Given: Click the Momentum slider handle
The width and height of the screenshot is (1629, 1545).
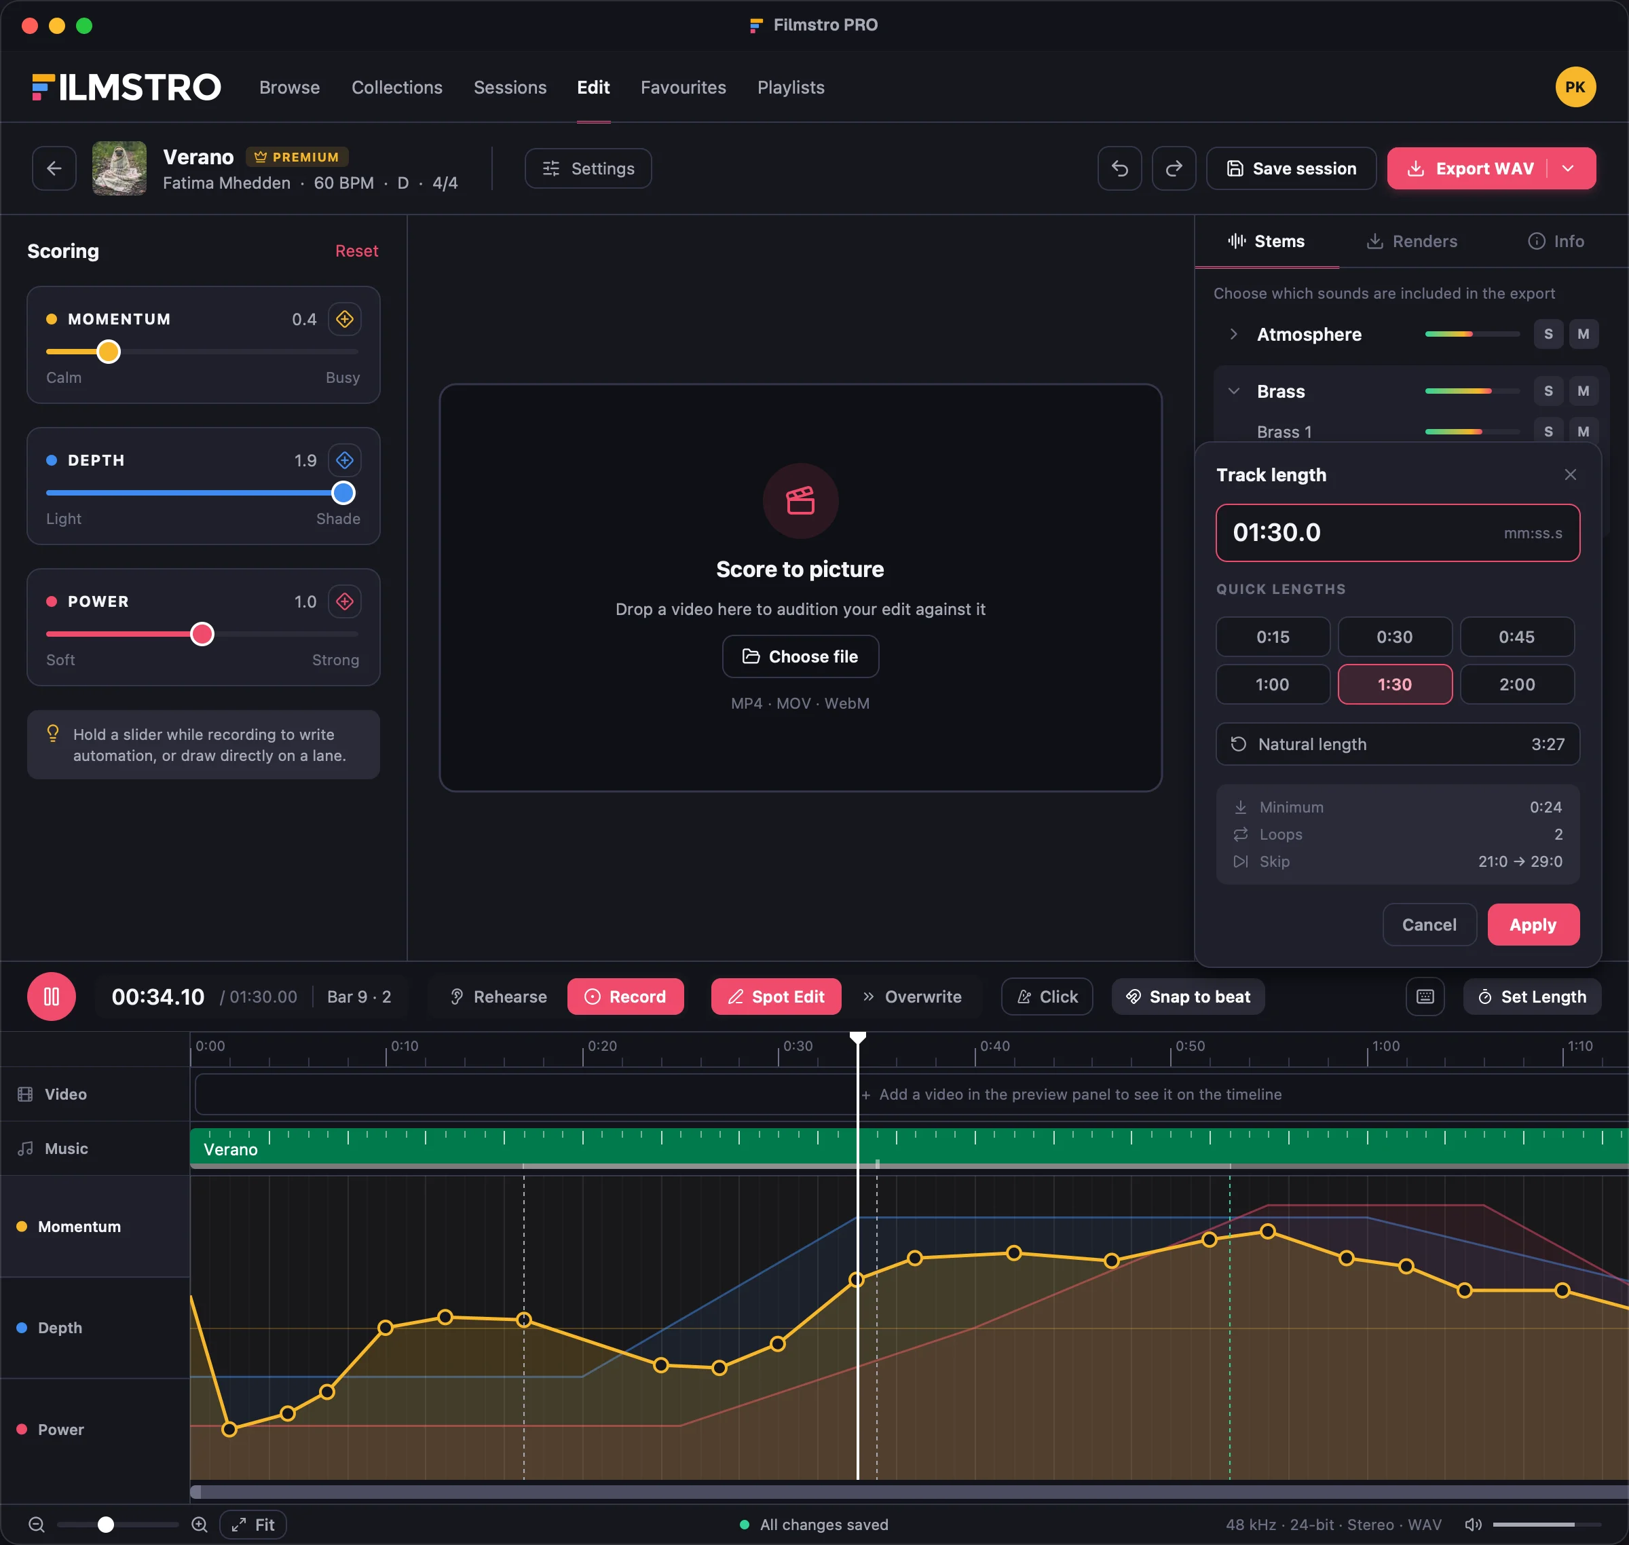Looking at the screenshot, I should 108,352.
